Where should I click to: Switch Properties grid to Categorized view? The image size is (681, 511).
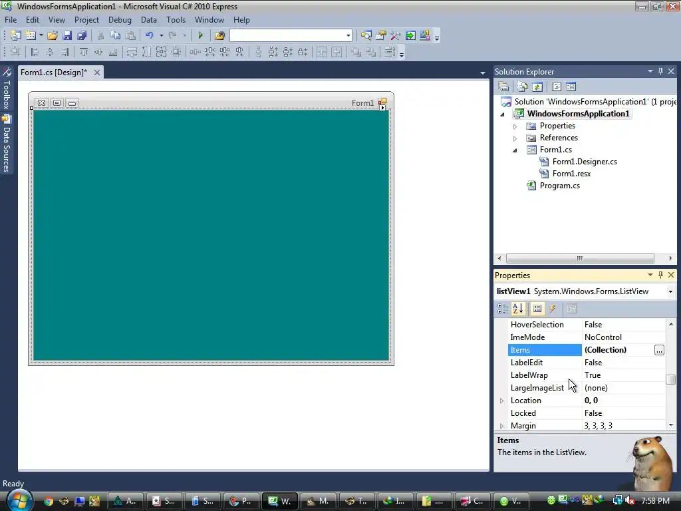(503, 309)
